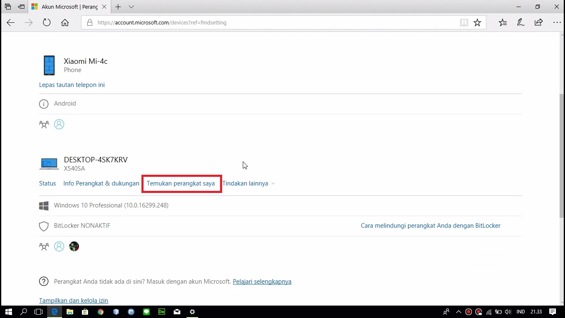Image resolution: width=565 pixels, height=318 pixels.
Task: Open the tabs you've set aside
Action: point(7,7)
